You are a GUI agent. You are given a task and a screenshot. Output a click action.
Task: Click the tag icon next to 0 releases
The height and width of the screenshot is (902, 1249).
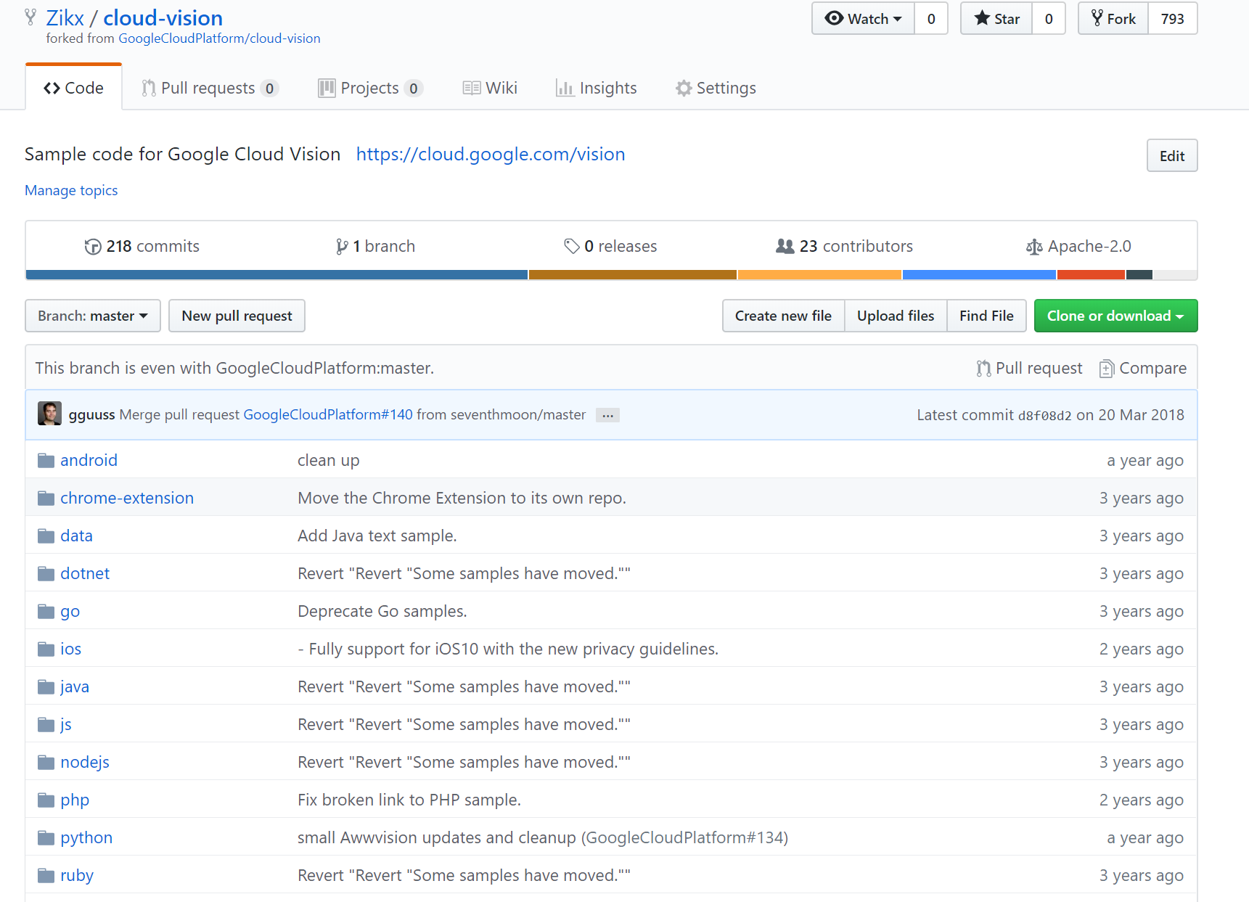pos(572,246)
